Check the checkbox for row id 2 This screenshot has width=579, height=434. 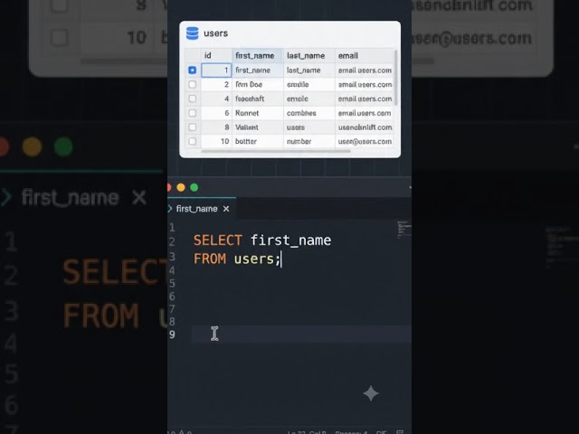click(192, 84)
